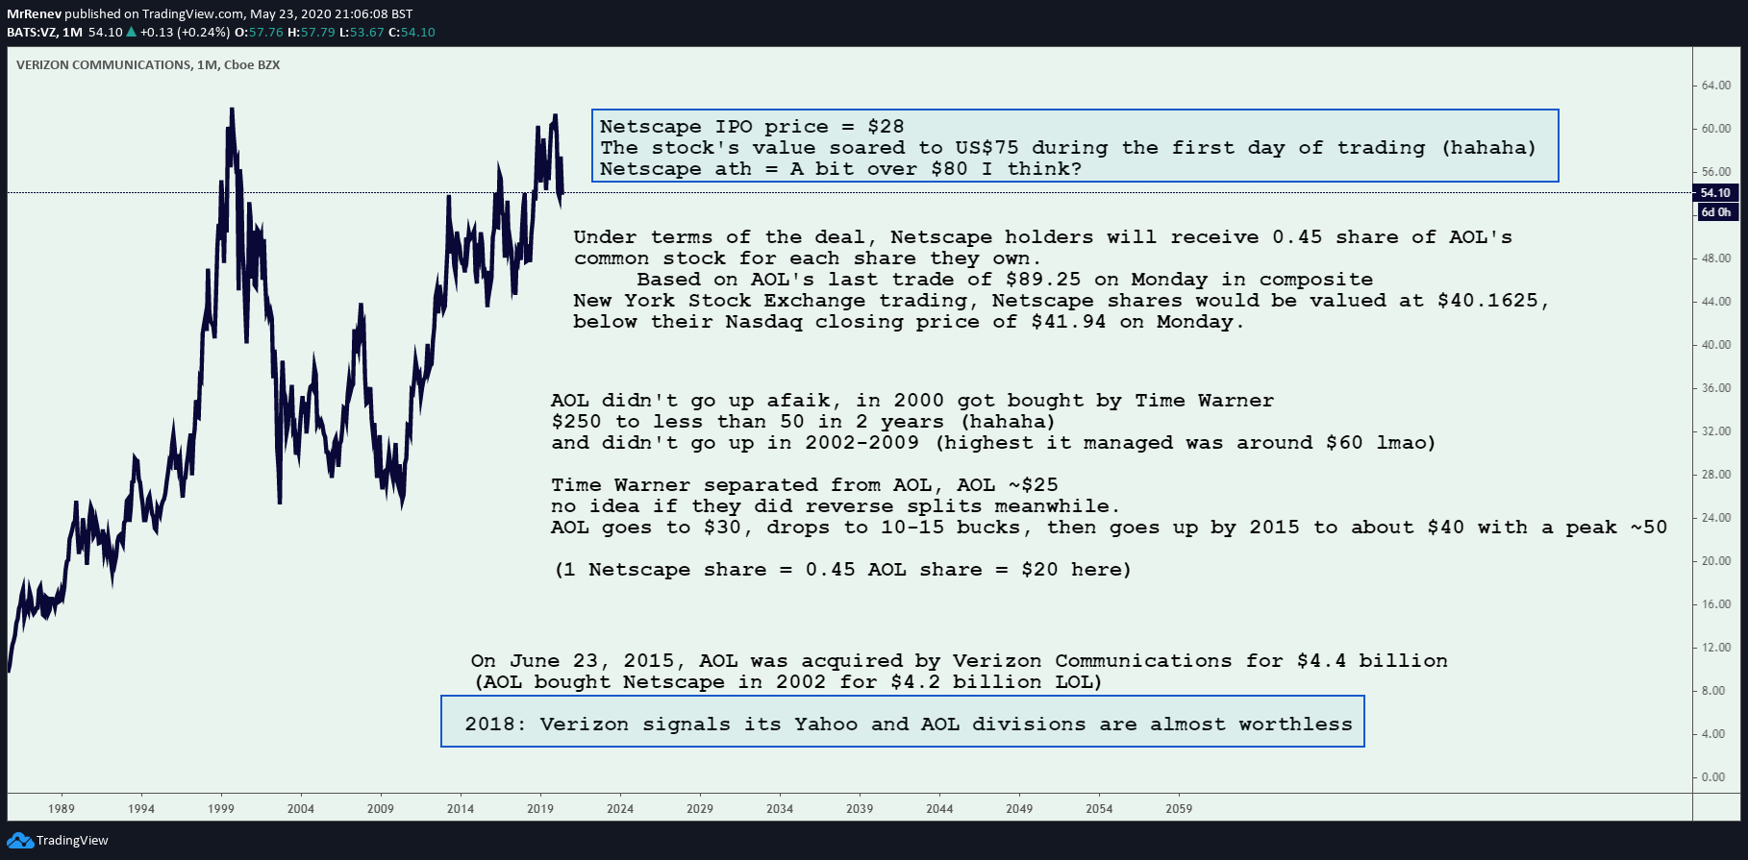Click the 1999 year on time axis
Screen dimensions: 1748x860
coord(221,809)
